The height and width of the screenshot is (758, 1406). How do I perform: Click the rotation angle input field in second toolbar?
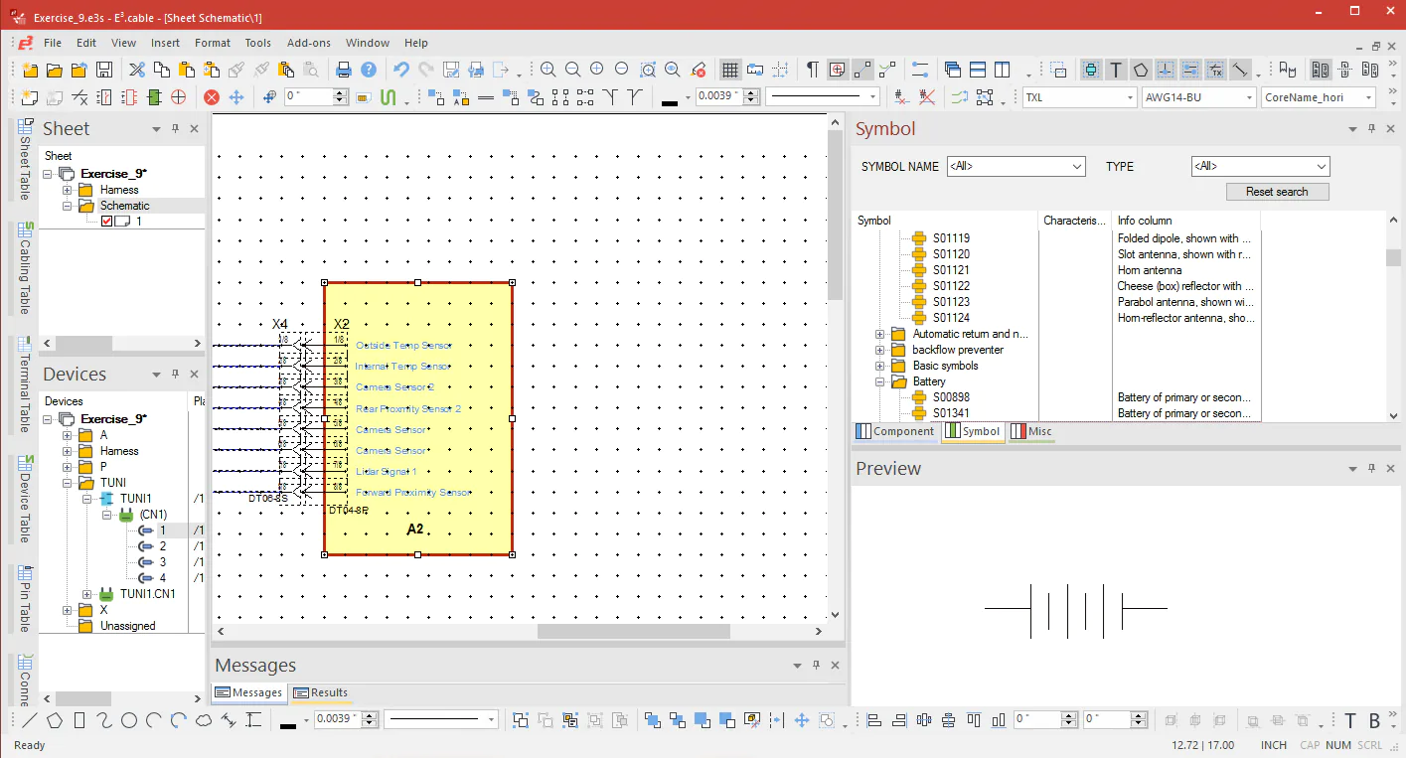click(x=309, y=97)
